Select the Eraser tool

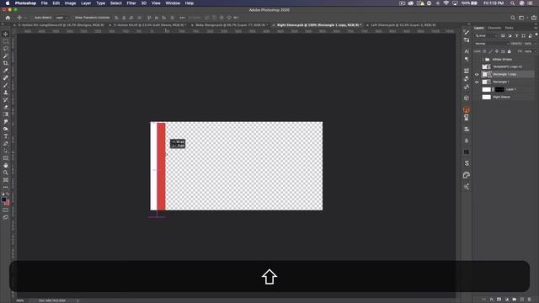click(6, 107)
